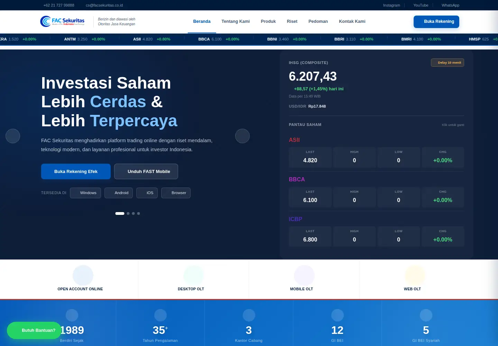Viewport: 498px width, 346px height.
Task: Click Unduh FAST Mobile button
Action: (x=146, y=172)
